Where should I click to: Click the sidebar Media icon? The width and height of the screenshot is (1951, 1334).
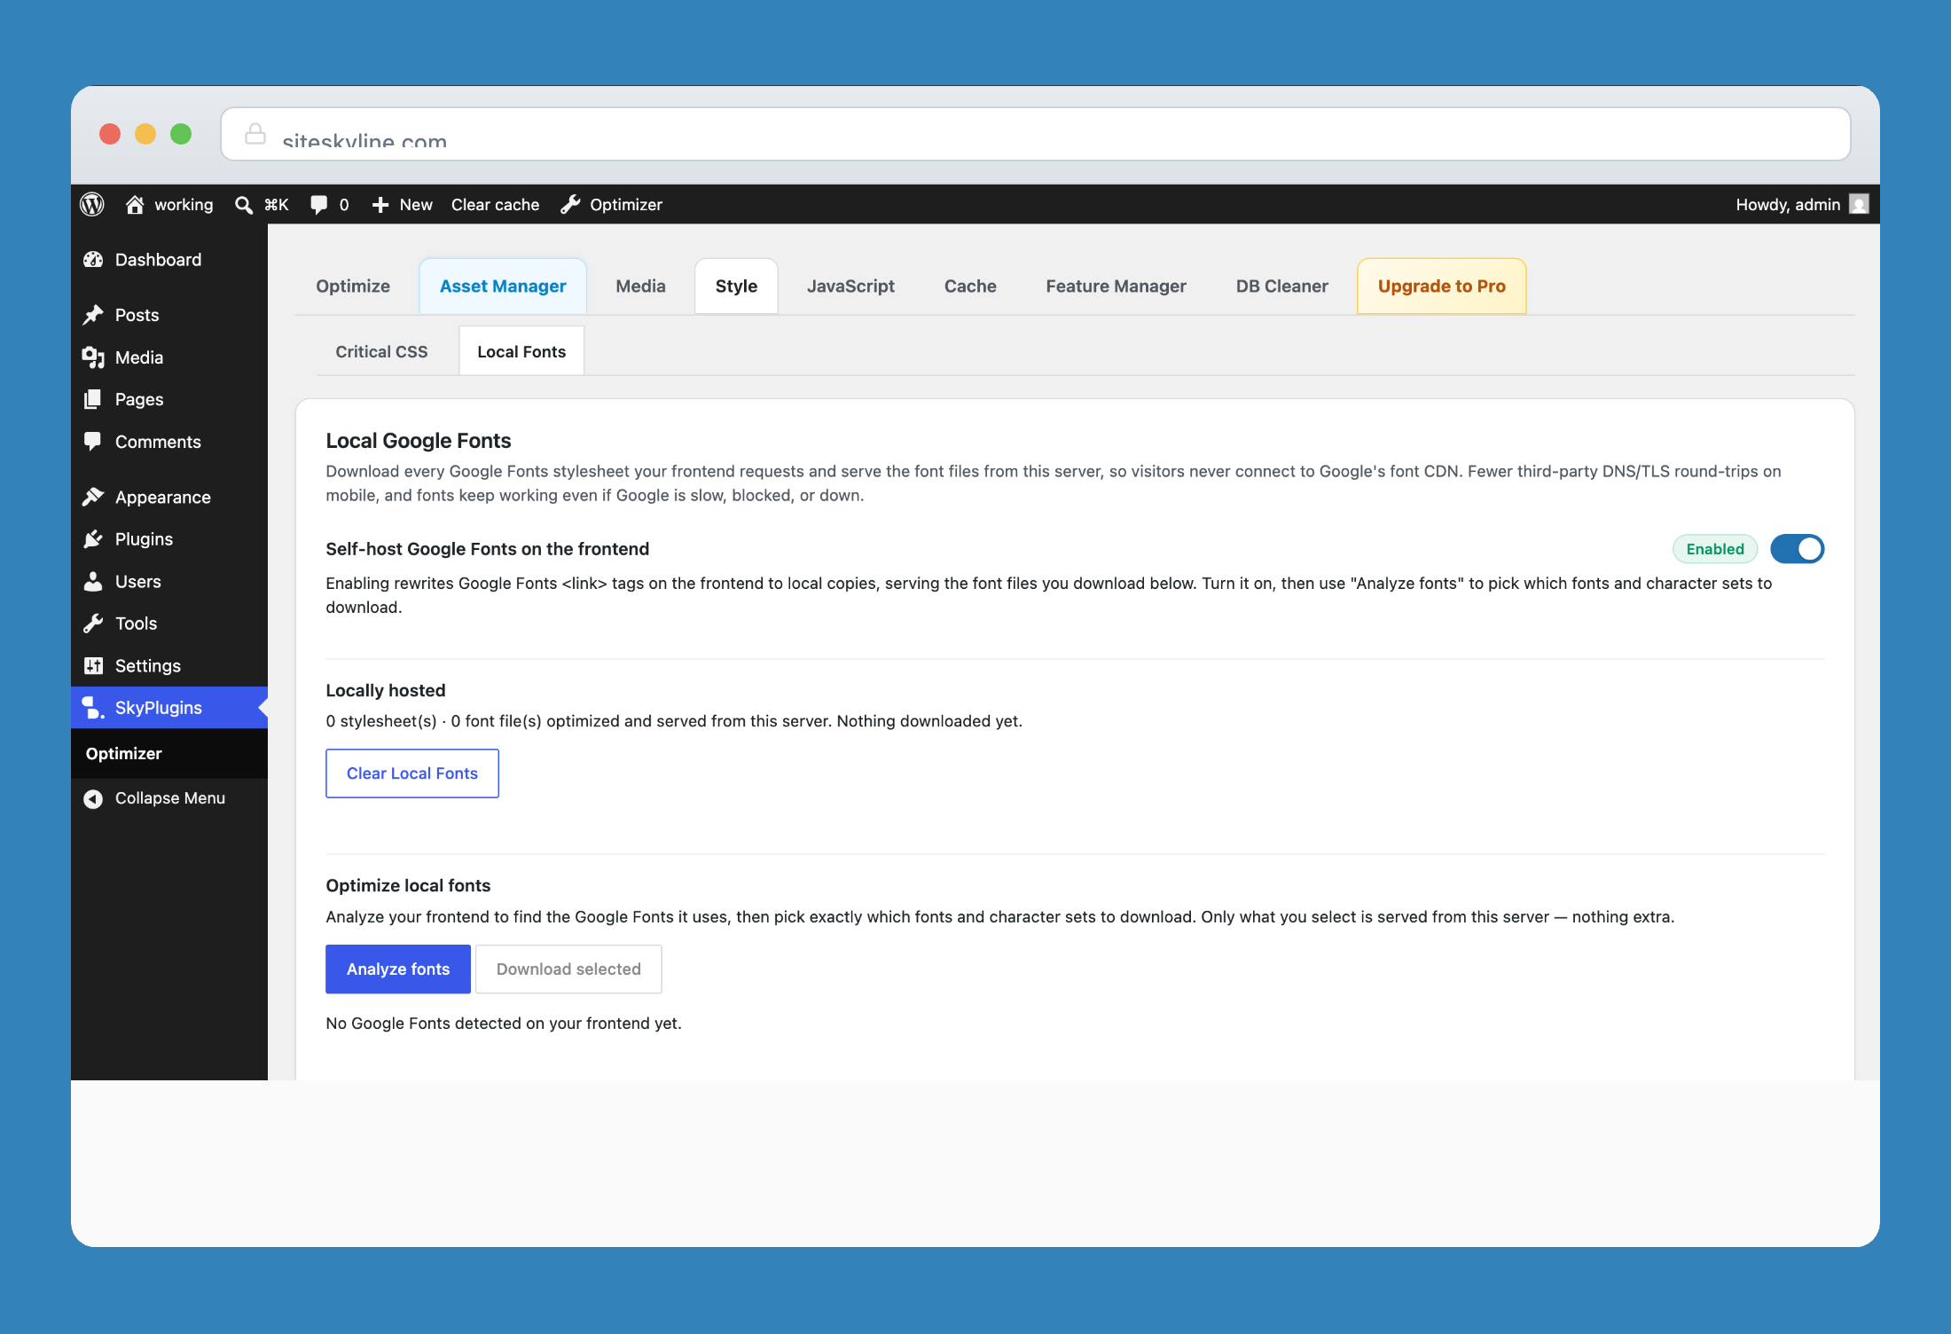93,357
